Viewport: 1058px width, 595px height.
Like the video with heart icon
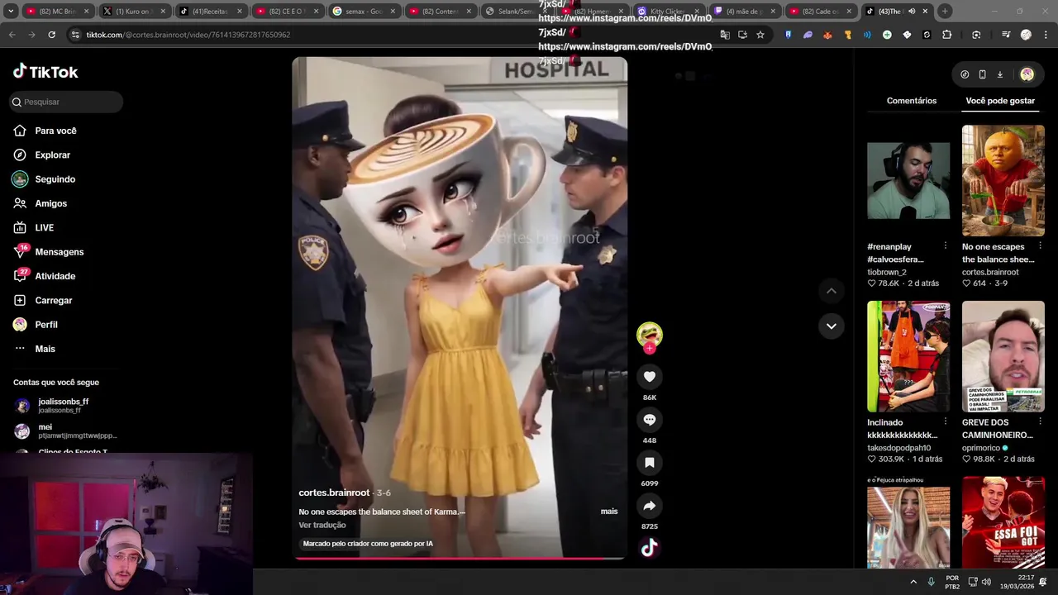point(650,377)
